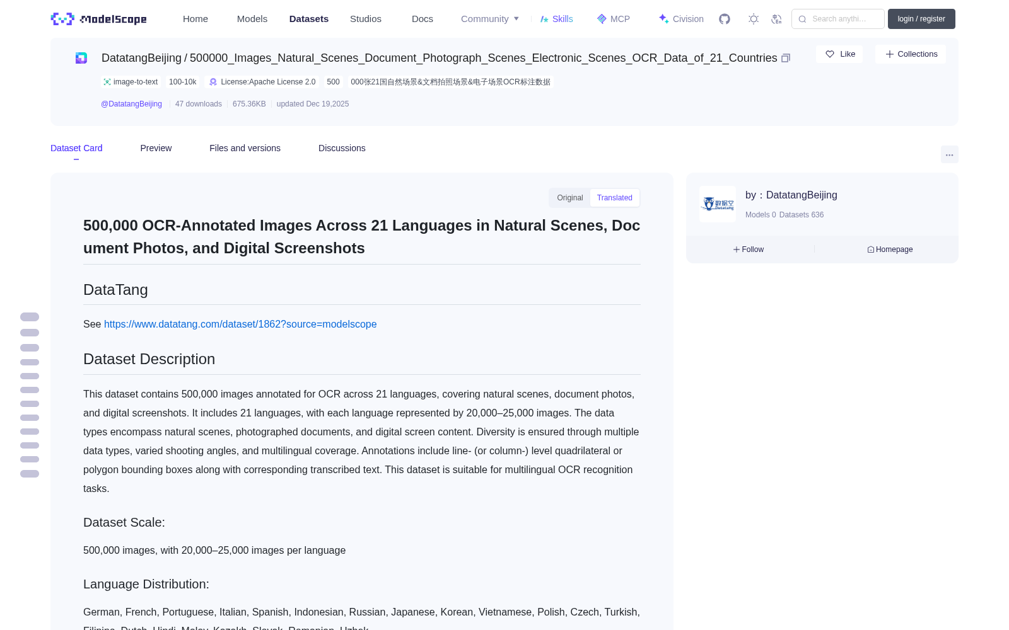Click 'Models 0' count text
The height and width of the screenshot is (630, 1009).
click(761, 215)
